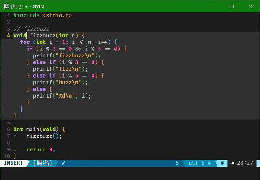Click the return 0; statement
The width and height of the screenshot is (260, 180).
pos(41,149)
